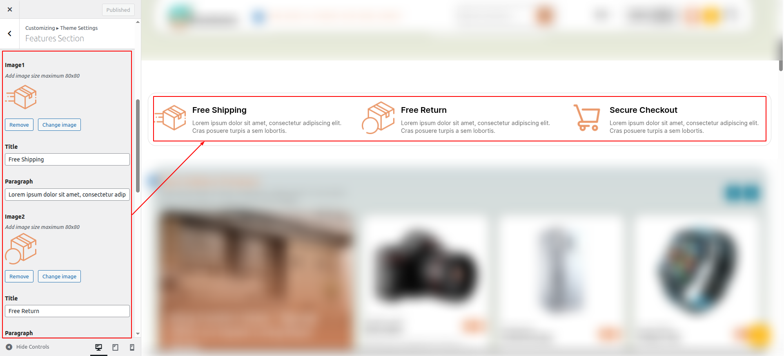The image size is (784, 356).
Task: Click the Hide Controls collapse icon
Action: tap(9, 347)
